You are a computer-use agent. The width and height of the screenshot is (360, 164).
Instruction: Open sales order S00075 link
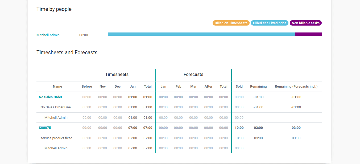click(x=45, y=128)
